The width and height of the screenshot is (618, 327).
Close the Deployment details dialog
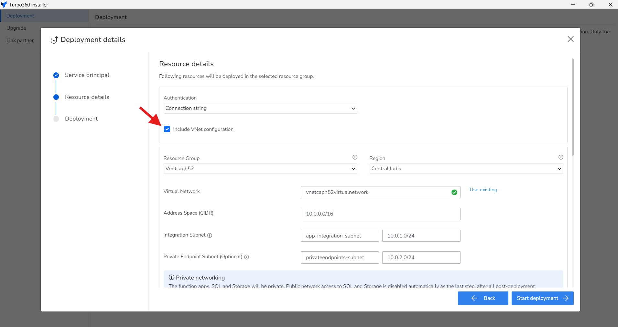tap(570, 39)
